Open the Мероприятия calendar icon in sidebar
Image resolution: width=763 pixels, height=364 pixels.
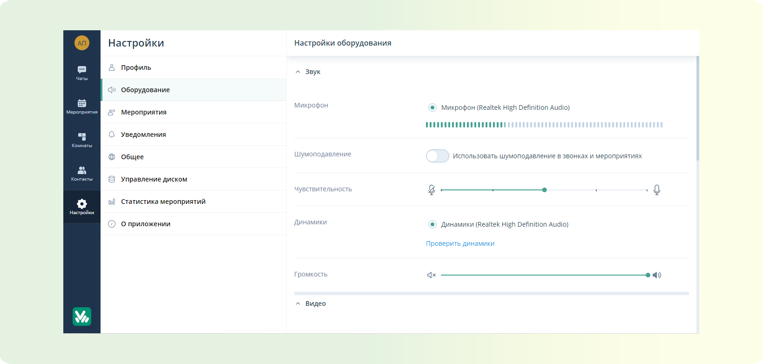pyautogui.click(x=82, y=106)
